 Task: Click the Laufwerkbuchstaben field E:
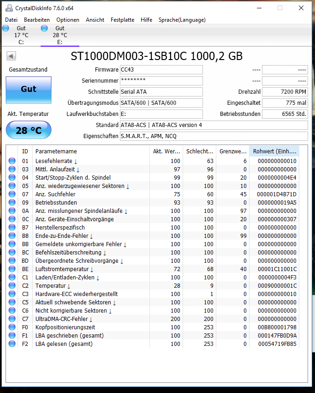(161, 114)
